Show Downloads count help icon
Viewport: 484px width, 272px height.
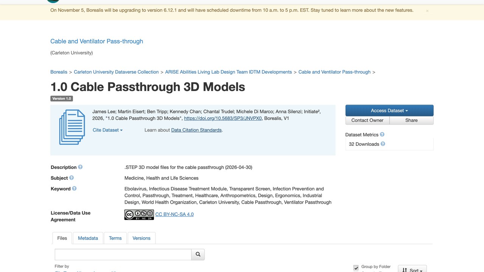pyautogui.click(x=383, y=144)
